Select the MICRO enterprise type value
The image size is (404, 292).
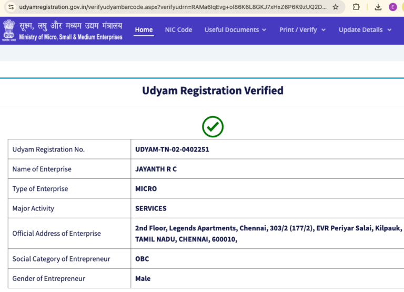(x=146, y=189)
